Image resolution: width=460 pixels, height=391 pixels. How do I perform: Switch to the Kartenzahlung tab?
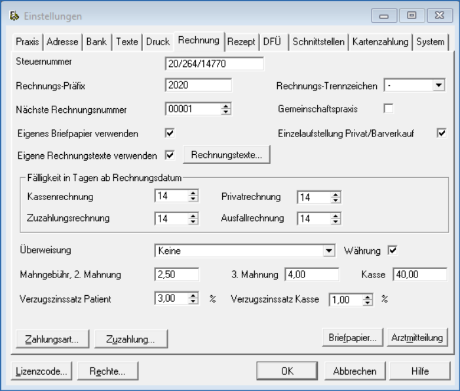point(380,41)
